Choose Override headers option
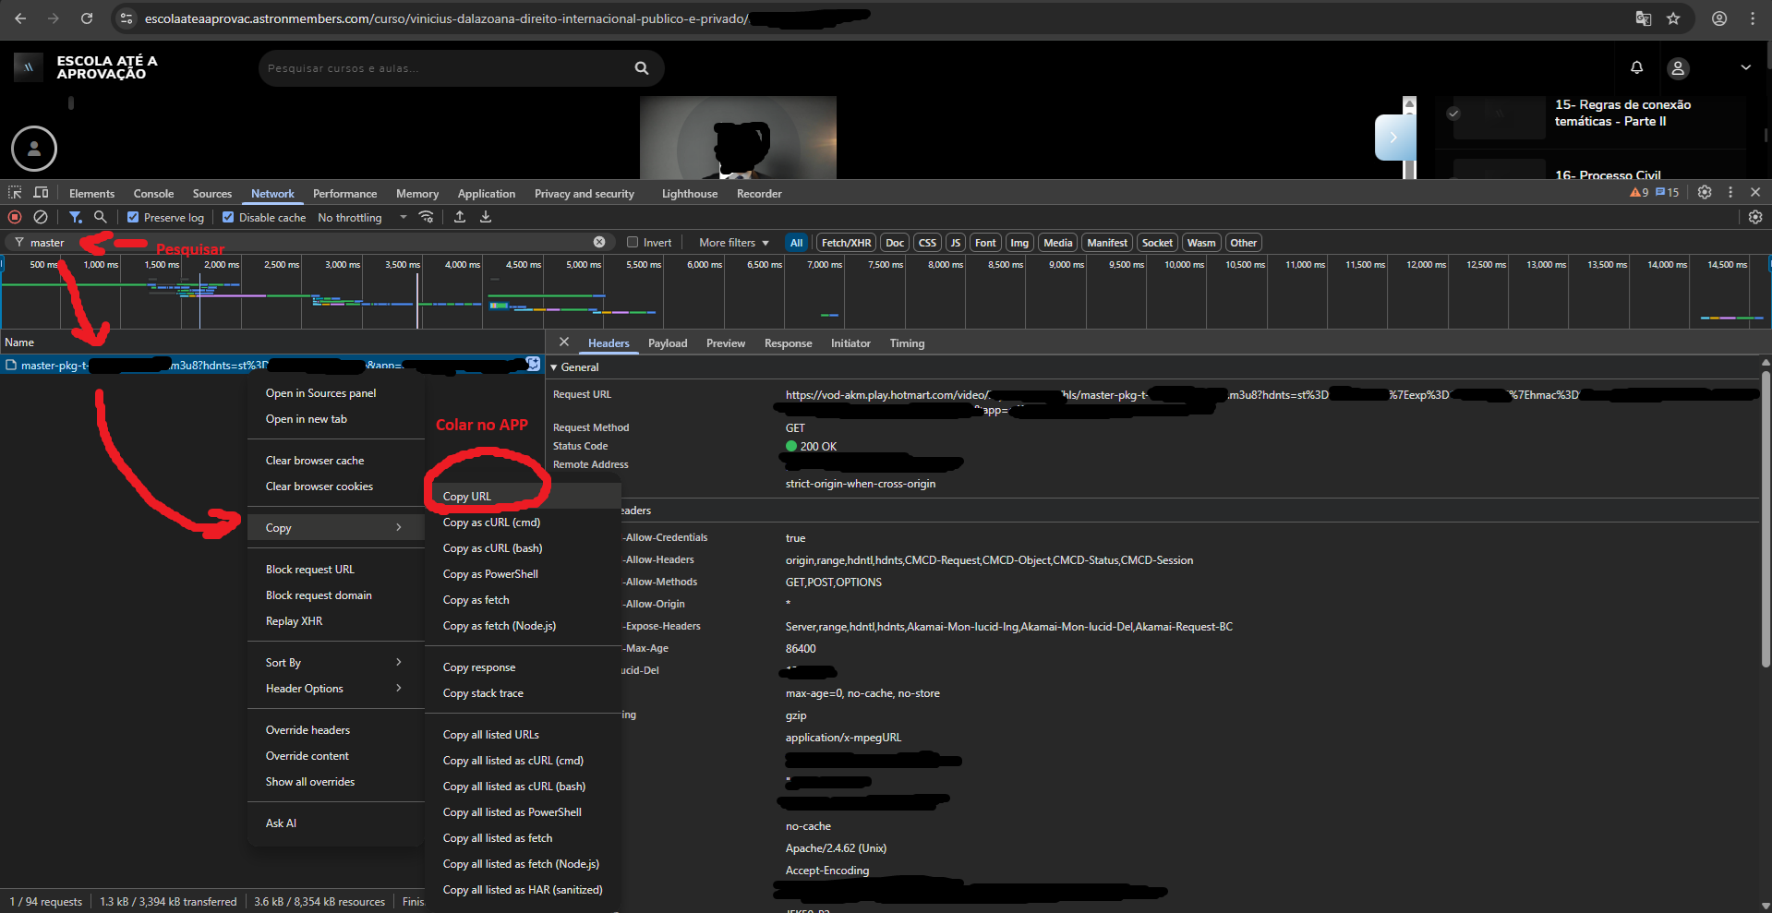1772x913 pixels. pos(335,730)
